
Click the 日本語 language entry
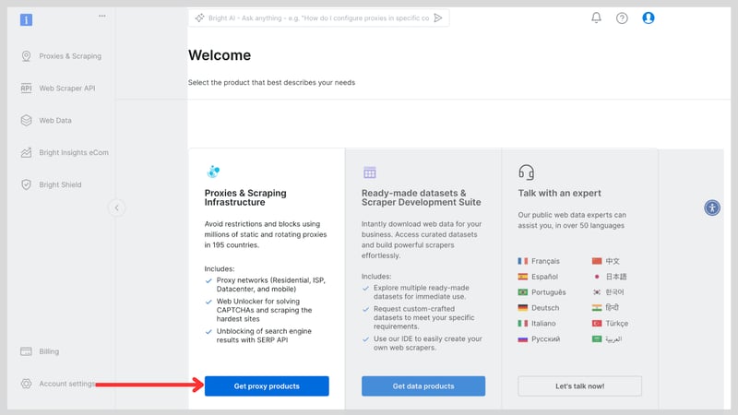click(x=610, y=277)
